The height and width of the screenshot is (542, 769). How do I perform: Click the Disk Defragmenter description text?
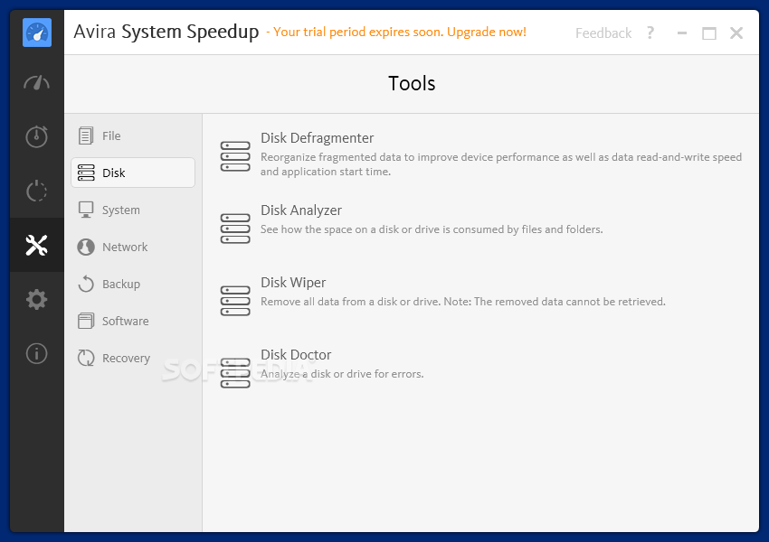tap(500, 164)
